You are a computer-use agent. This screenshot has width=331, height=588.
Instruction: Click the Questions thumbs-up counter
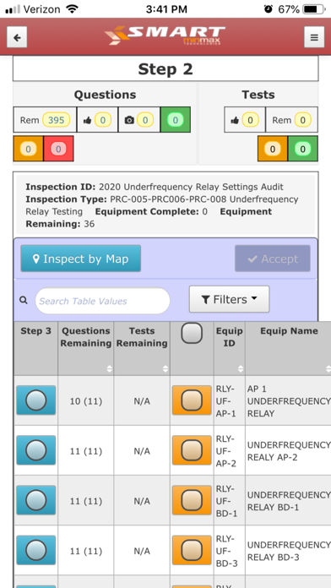click(97, 120)
